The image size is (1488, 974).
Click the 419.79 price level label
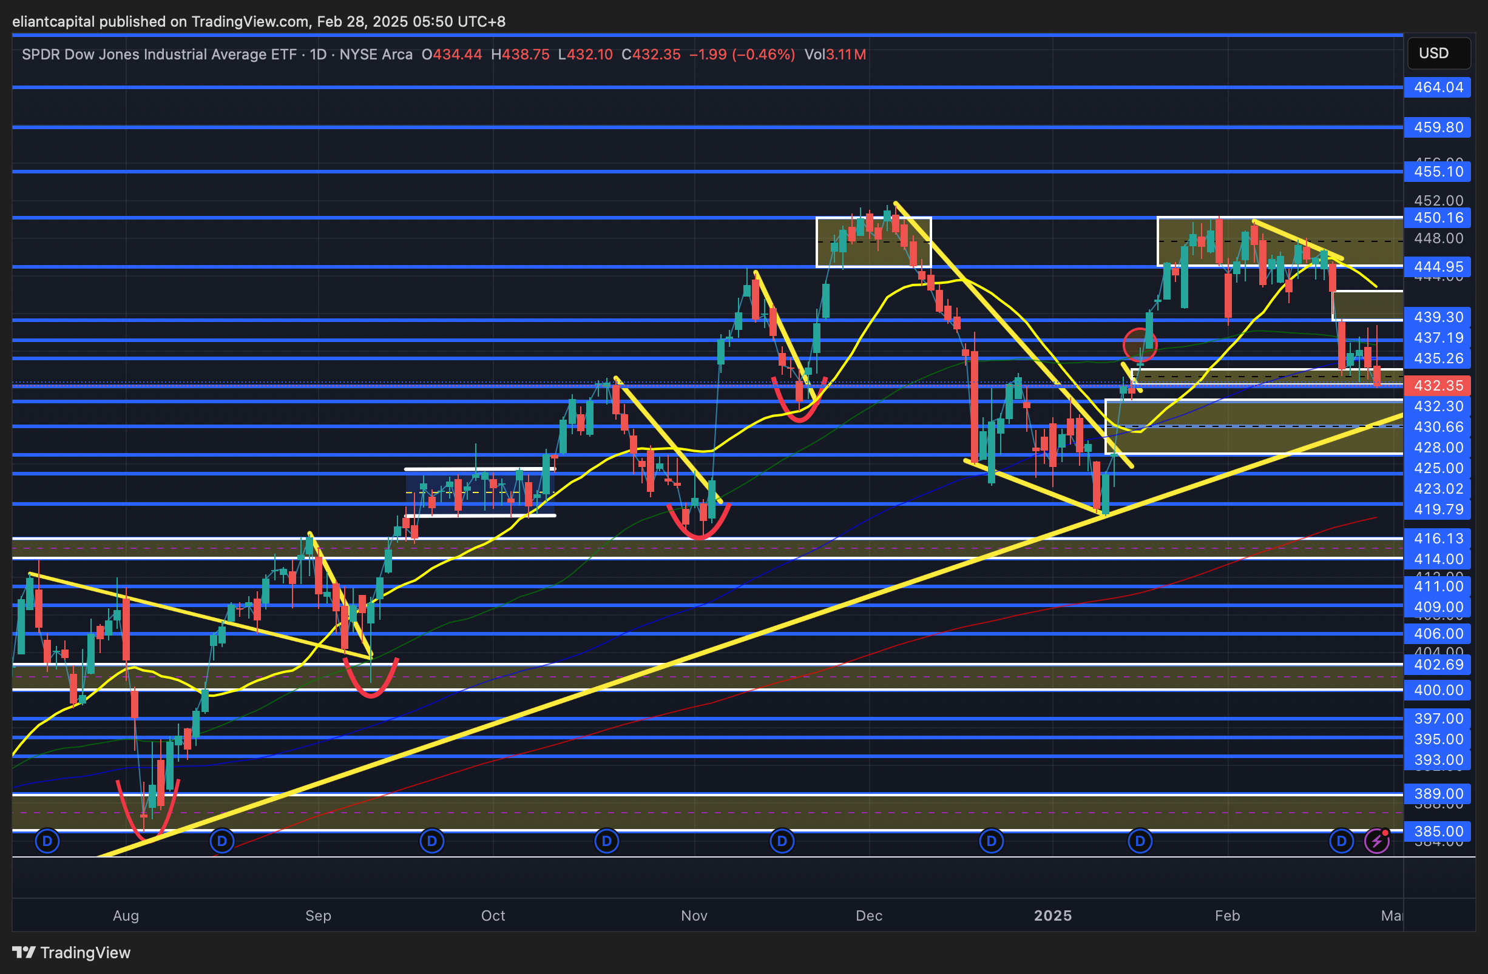click(1437, 509)
